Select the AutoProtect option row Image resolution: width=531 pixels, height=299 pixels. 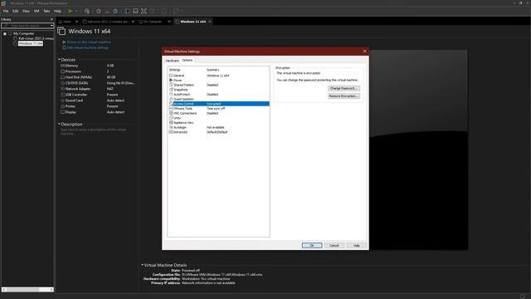219,95
